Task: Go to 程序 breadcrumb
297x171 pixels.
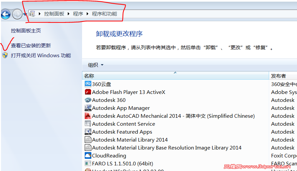Action: [x=78, y=14]
